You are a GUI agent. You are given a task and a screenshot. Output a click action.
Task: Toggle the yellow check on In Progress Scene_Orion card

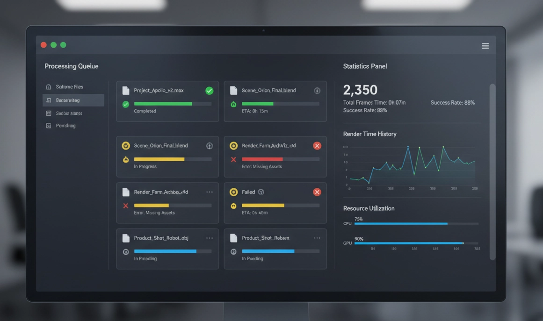click(x=126, y=146)
